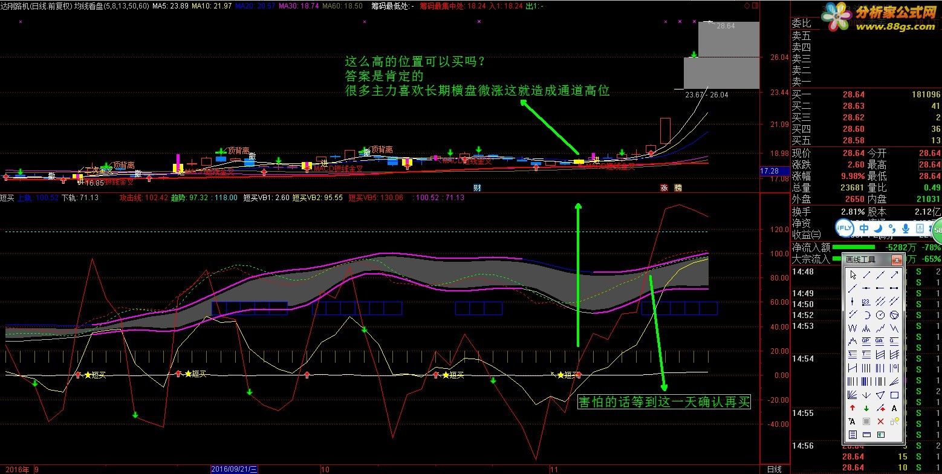
Task: Click the 换手 value 2.81%
Action: coord(853,212)
